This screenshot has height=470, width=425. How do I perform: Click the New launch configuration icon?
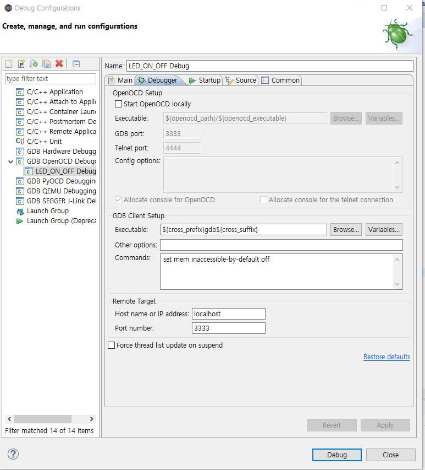9,64
